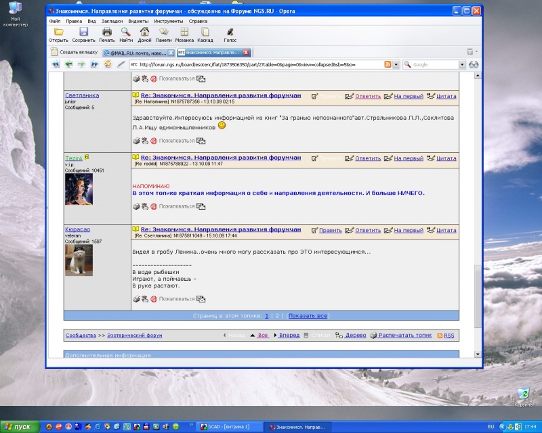
Task: Click the RSS feed icon in address bar
Action: click(x=388, y=64)
